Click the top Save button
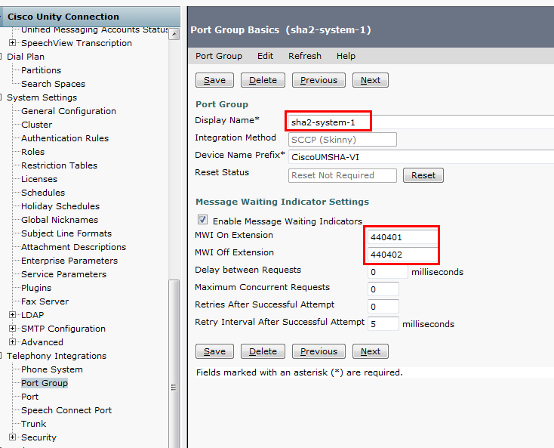 [214, 80]
